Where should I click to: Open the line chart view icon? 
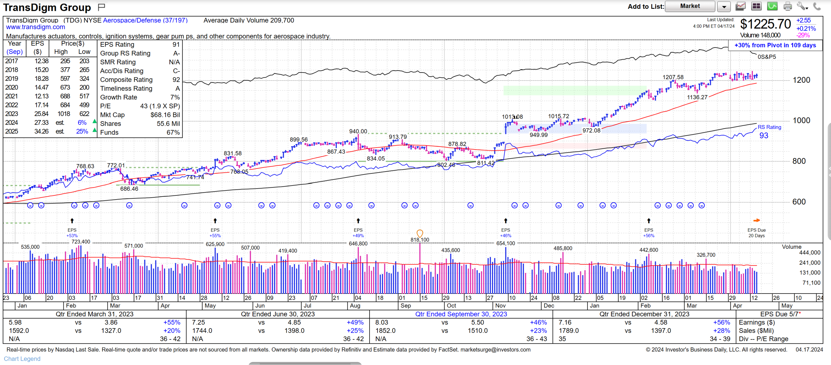[x=741, y=6]
